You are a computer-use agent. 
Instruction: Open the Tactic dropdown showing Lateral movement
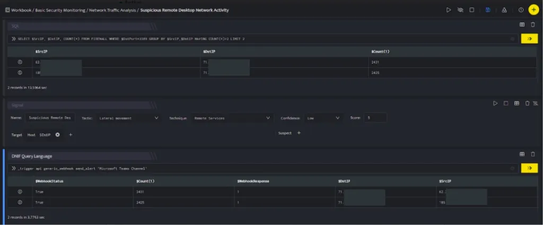(x=128, y=118)
